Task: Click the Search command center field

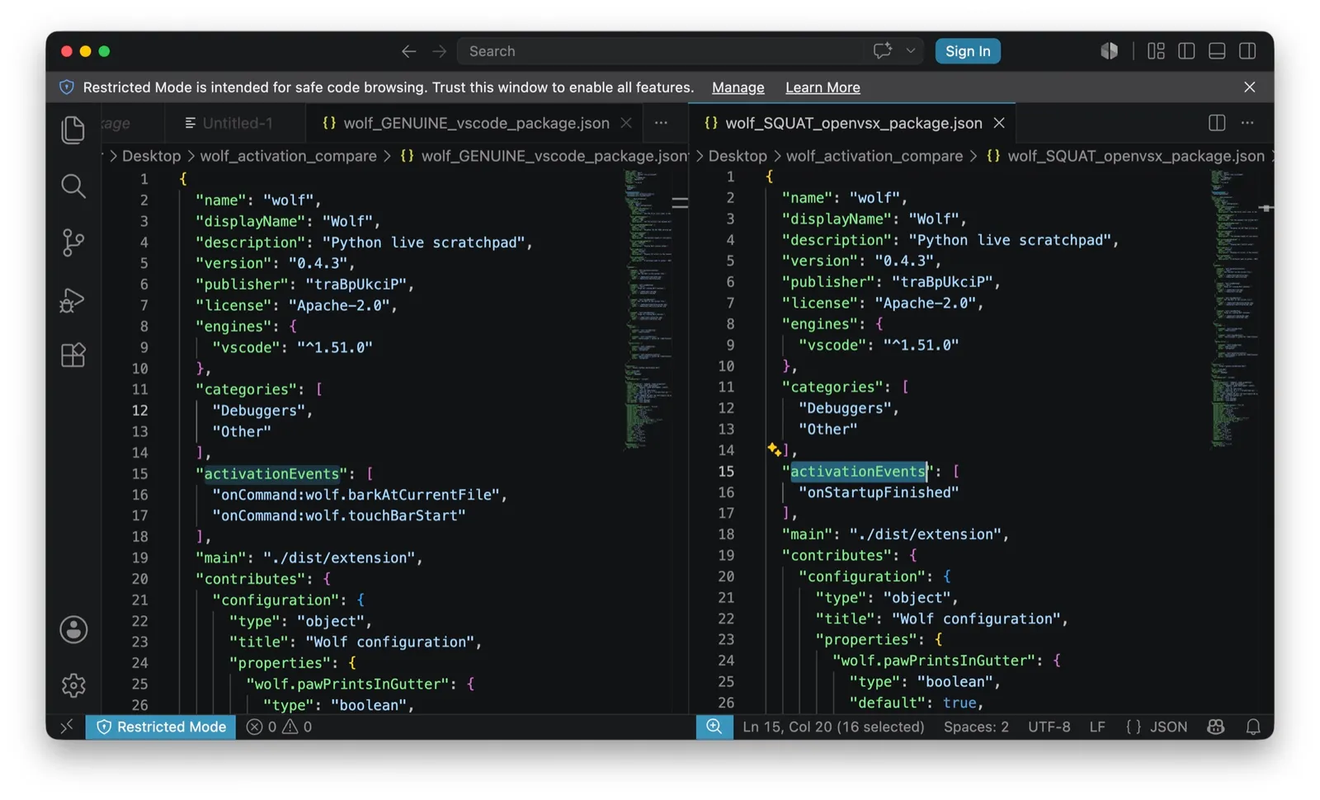Action: [660, 51]
